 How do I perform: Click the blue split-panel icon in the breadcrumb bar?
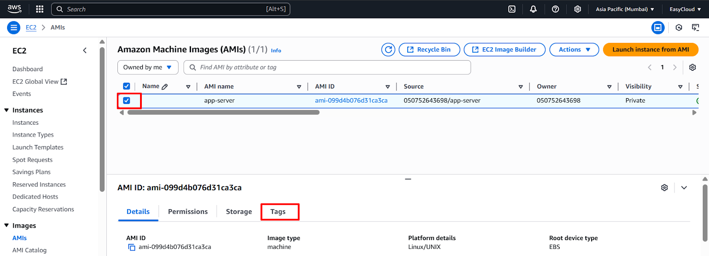point(658,27)
